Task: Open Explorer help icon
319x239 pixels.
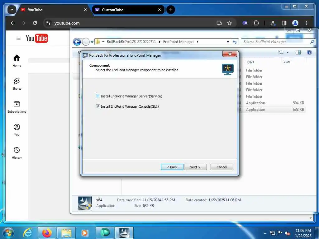Action: coord(309,52)
